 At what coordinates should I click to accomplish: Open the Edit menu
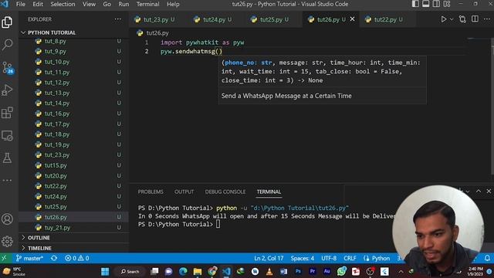point(38,4)
